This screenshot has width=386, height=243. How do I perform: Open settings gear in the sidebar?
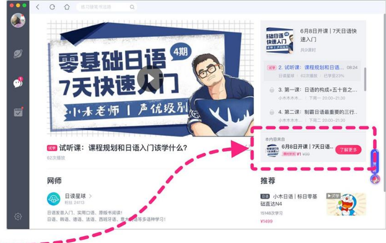pyautogui.click(x=18, y=216)
